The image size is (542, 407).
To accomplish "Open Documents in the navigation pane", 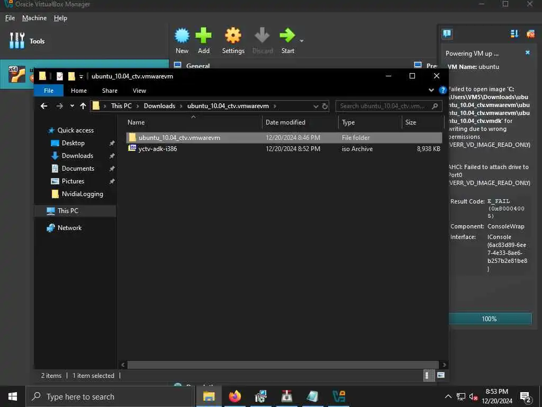I will pyautogui.click(x=78, y=169).
